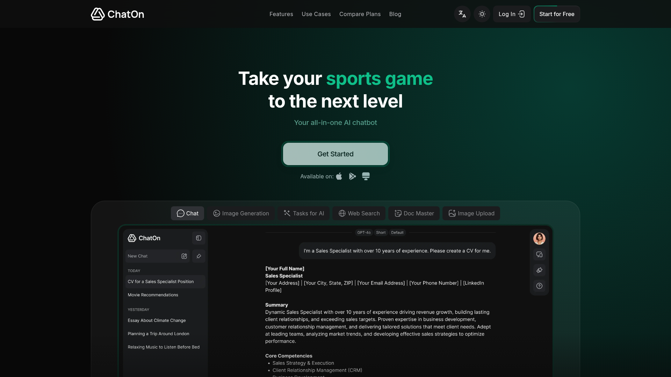Click the help question mark icon
This screenshot has height=377, width=671.
pos(539,286)
